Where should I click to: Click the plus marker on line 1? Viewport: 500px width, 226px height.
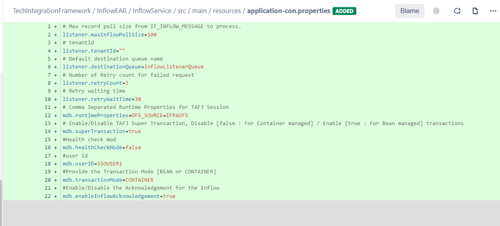55,27
